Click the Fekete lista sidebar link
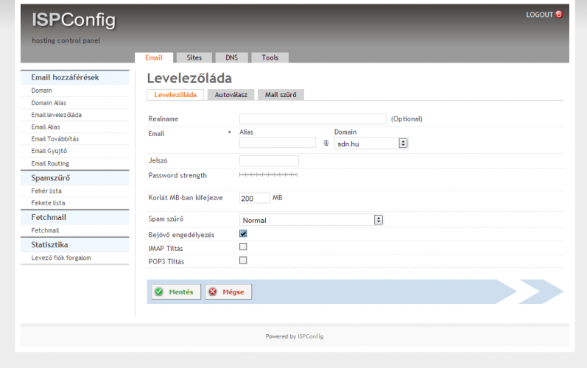Viewport: 587px width, 368px height. (x=47, y=202)
